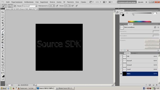Screen dimensions: 160x90
Task: Open the Пуск start button
Action: tap(3, 88)
